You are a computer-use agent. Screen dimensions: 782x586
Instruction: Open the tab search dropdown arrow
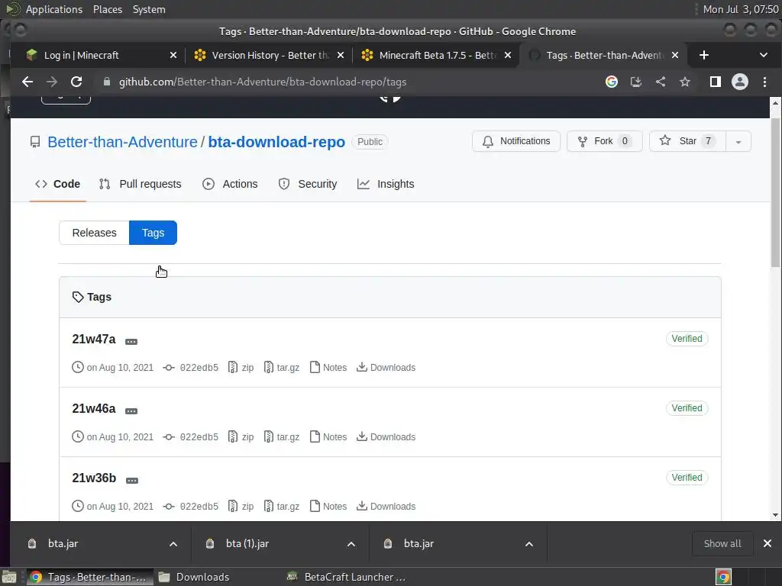point(764,55)
